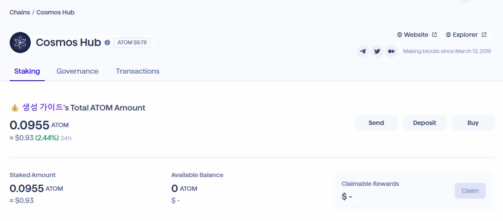Image resolution: width=503 pixels, height=221 pixels.
Task: Click the Buy button
Action: point(473,123)
